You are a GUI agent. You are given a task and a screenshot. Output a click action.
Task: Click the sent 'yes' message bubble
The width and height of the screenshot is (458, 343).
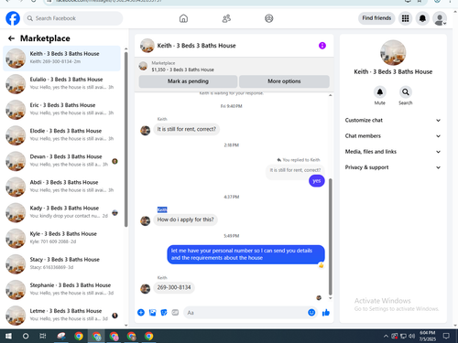[x=317, y=181]
